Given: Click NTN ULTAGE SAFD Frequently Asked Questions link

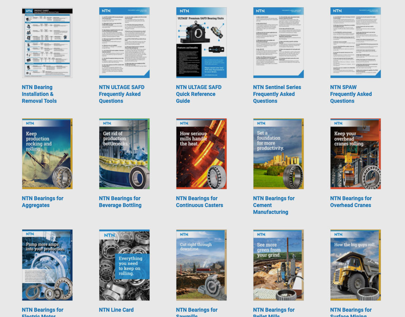Looking at the screenshot, I should pos(121,94).
